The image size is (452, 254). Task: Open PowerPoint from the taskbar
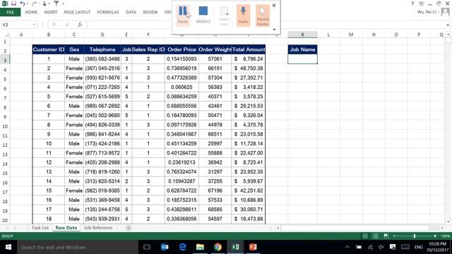[253, 247]
